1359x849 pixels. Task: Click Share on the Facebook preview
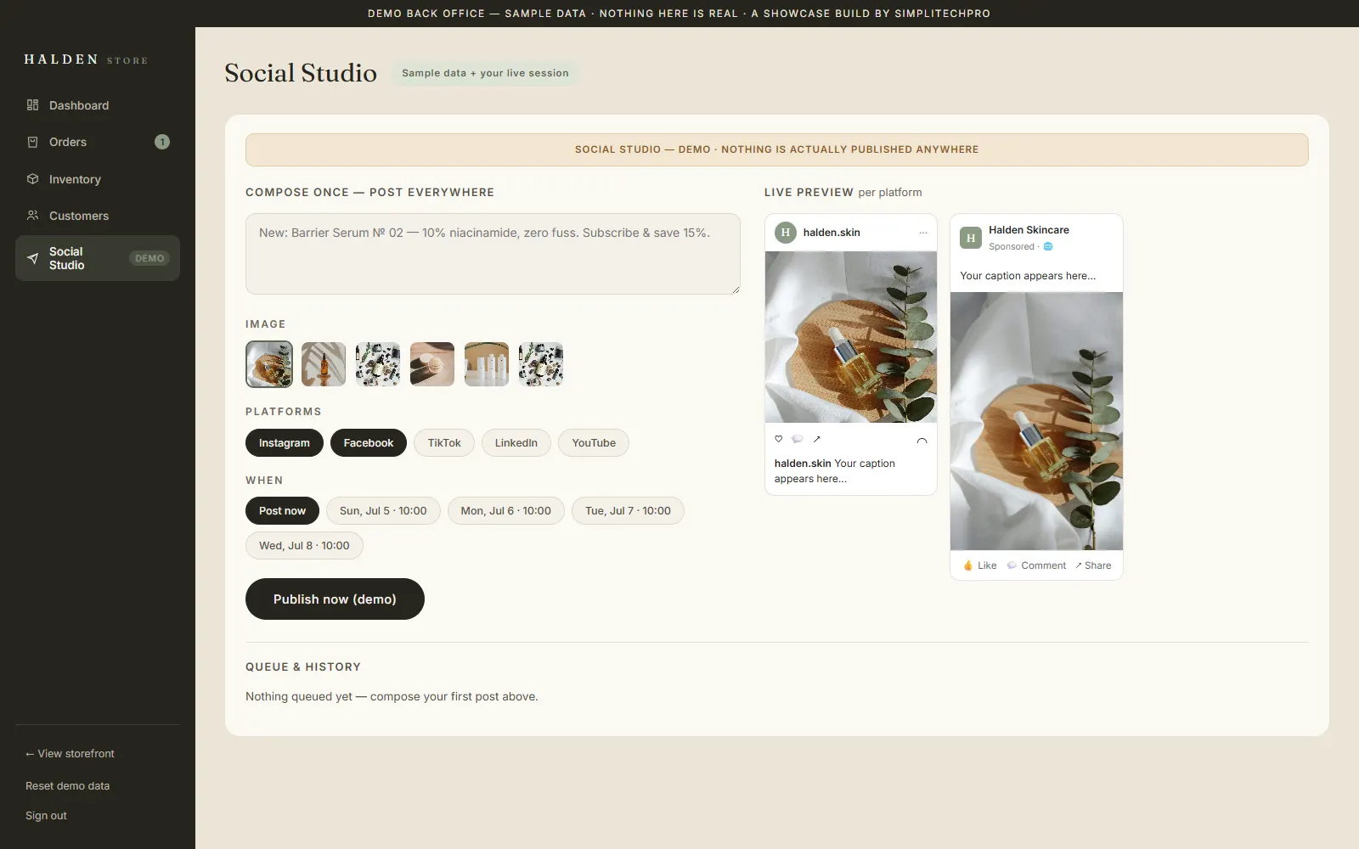click(1093, 565)
